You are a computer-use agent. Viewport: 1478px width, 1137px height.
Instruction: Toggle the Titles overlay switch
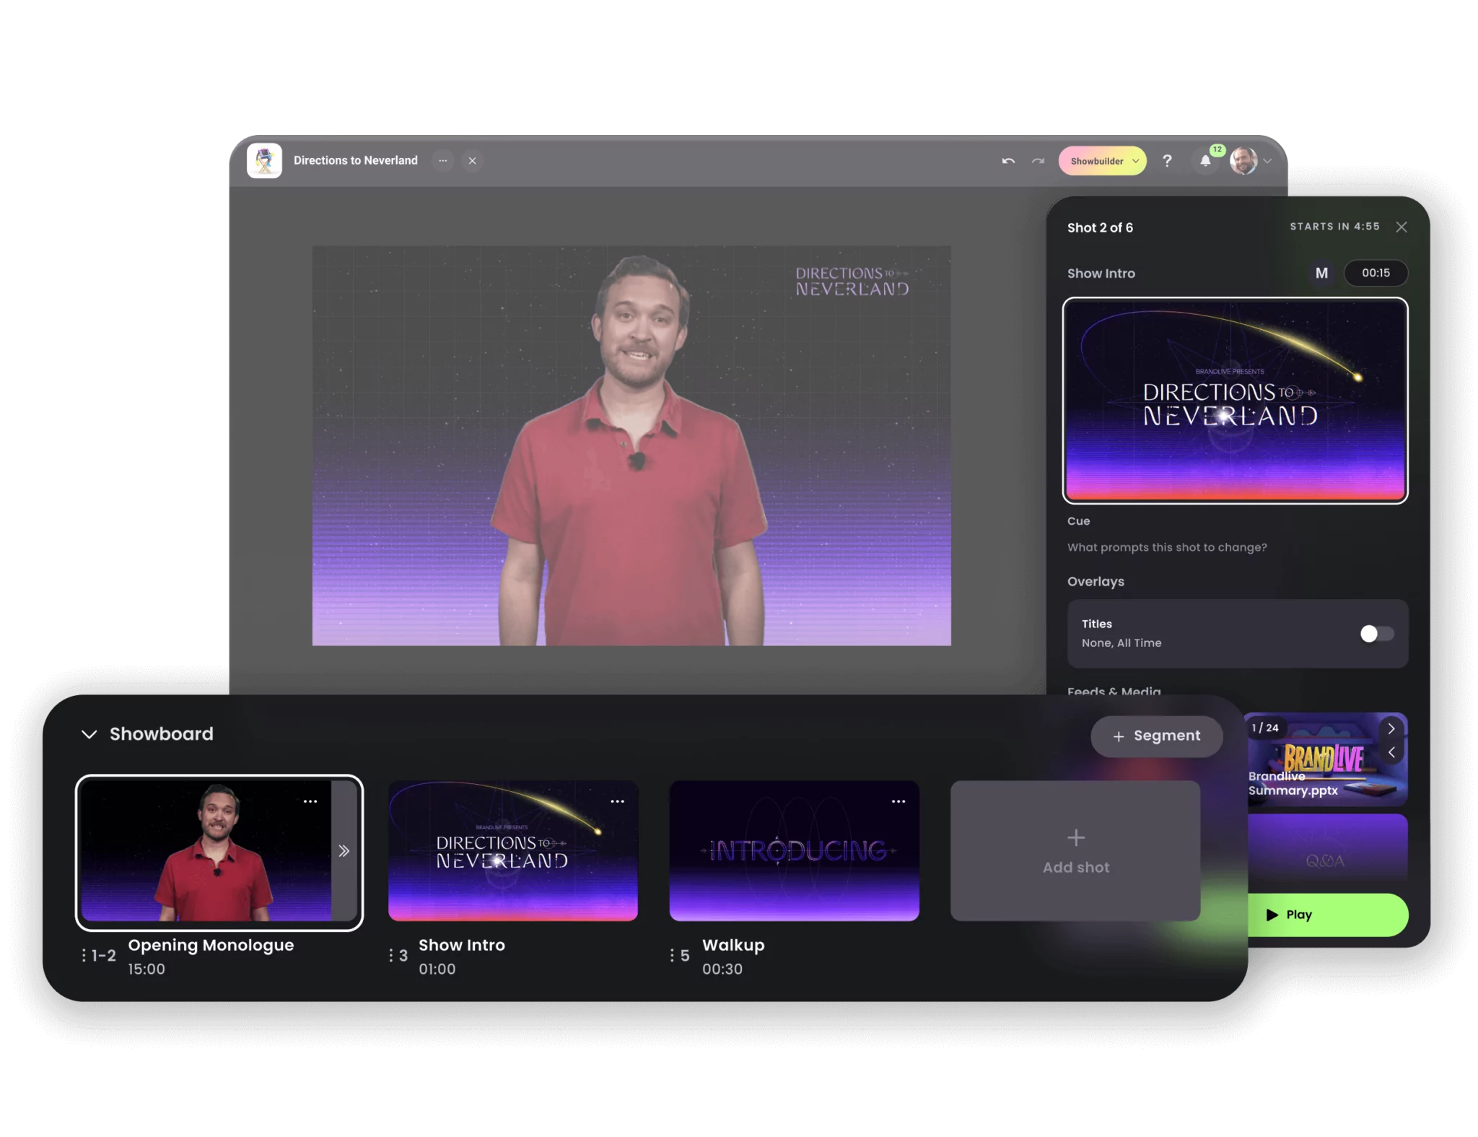pyautogui.click(x=1376, y=634)
